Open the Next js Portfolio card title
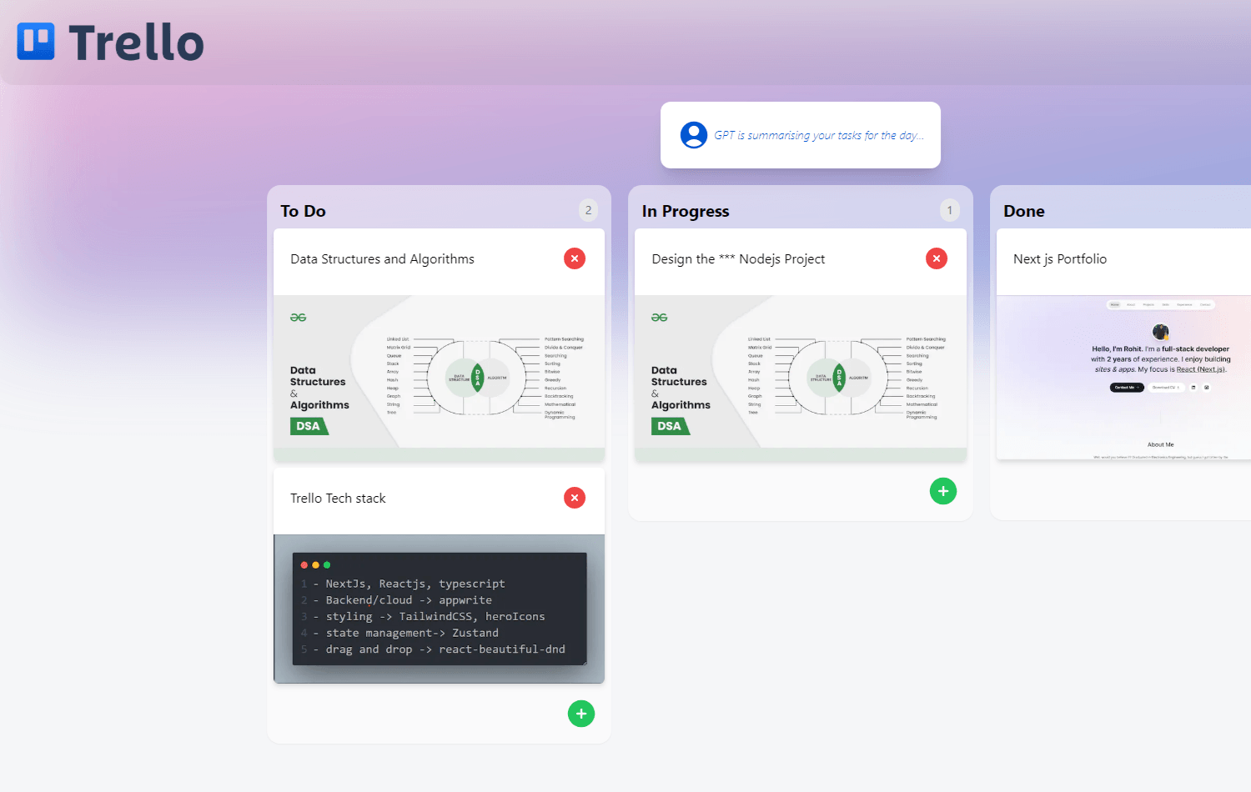1251x792 pixels. click(1060, 259)
